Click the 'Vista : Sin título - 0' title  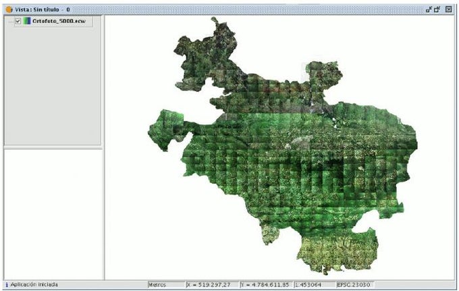[43, 9]
